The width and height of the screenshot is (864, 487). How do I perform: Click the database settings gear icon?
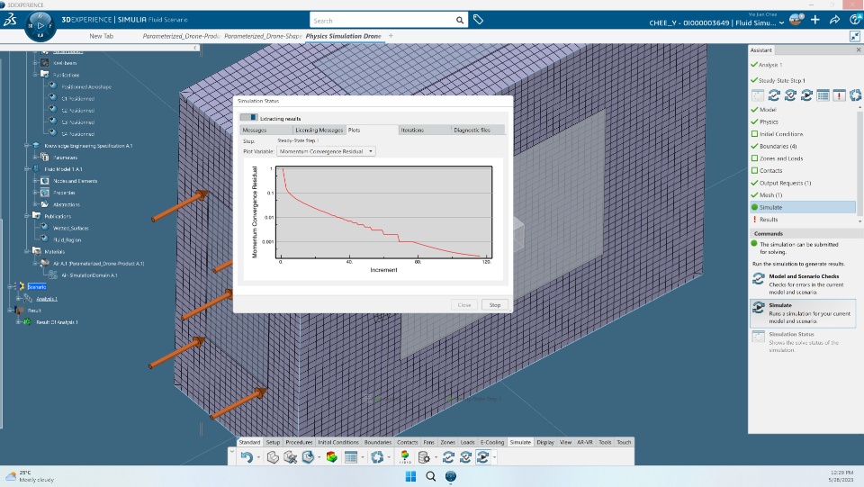pos(424,457)
